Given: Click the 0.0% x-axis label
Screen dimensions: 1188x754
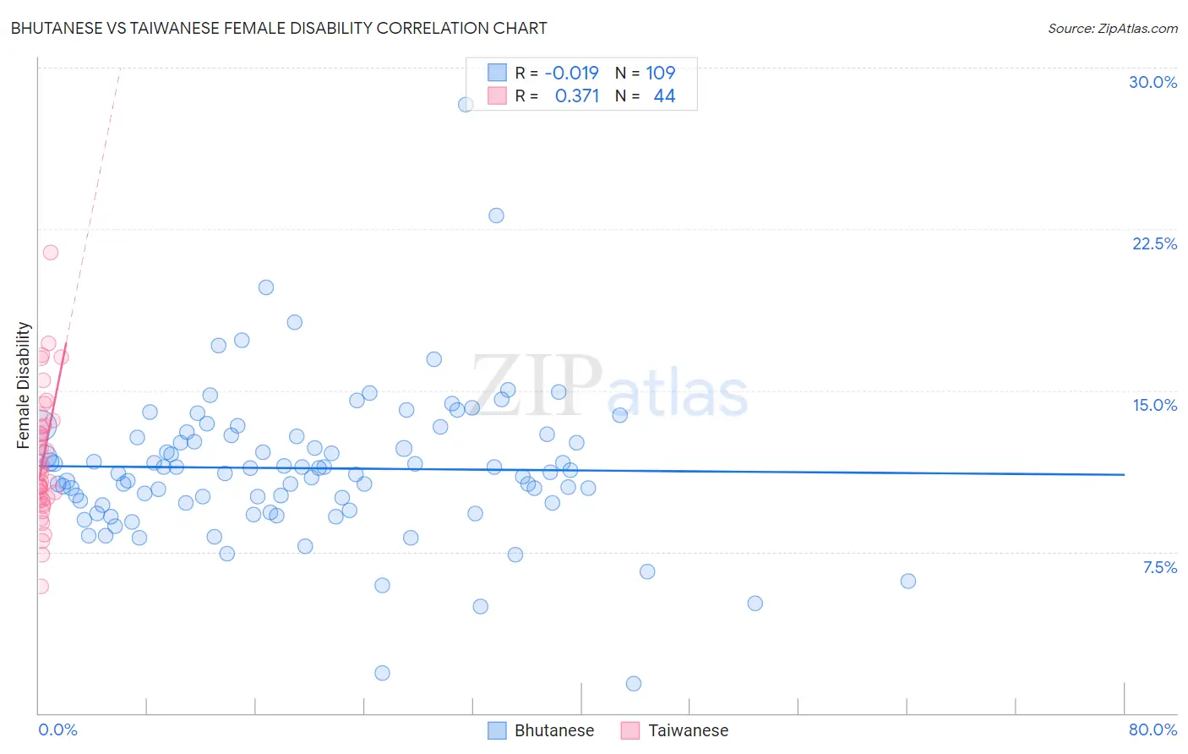Looking at the screenshot, I should click(57, 729).
